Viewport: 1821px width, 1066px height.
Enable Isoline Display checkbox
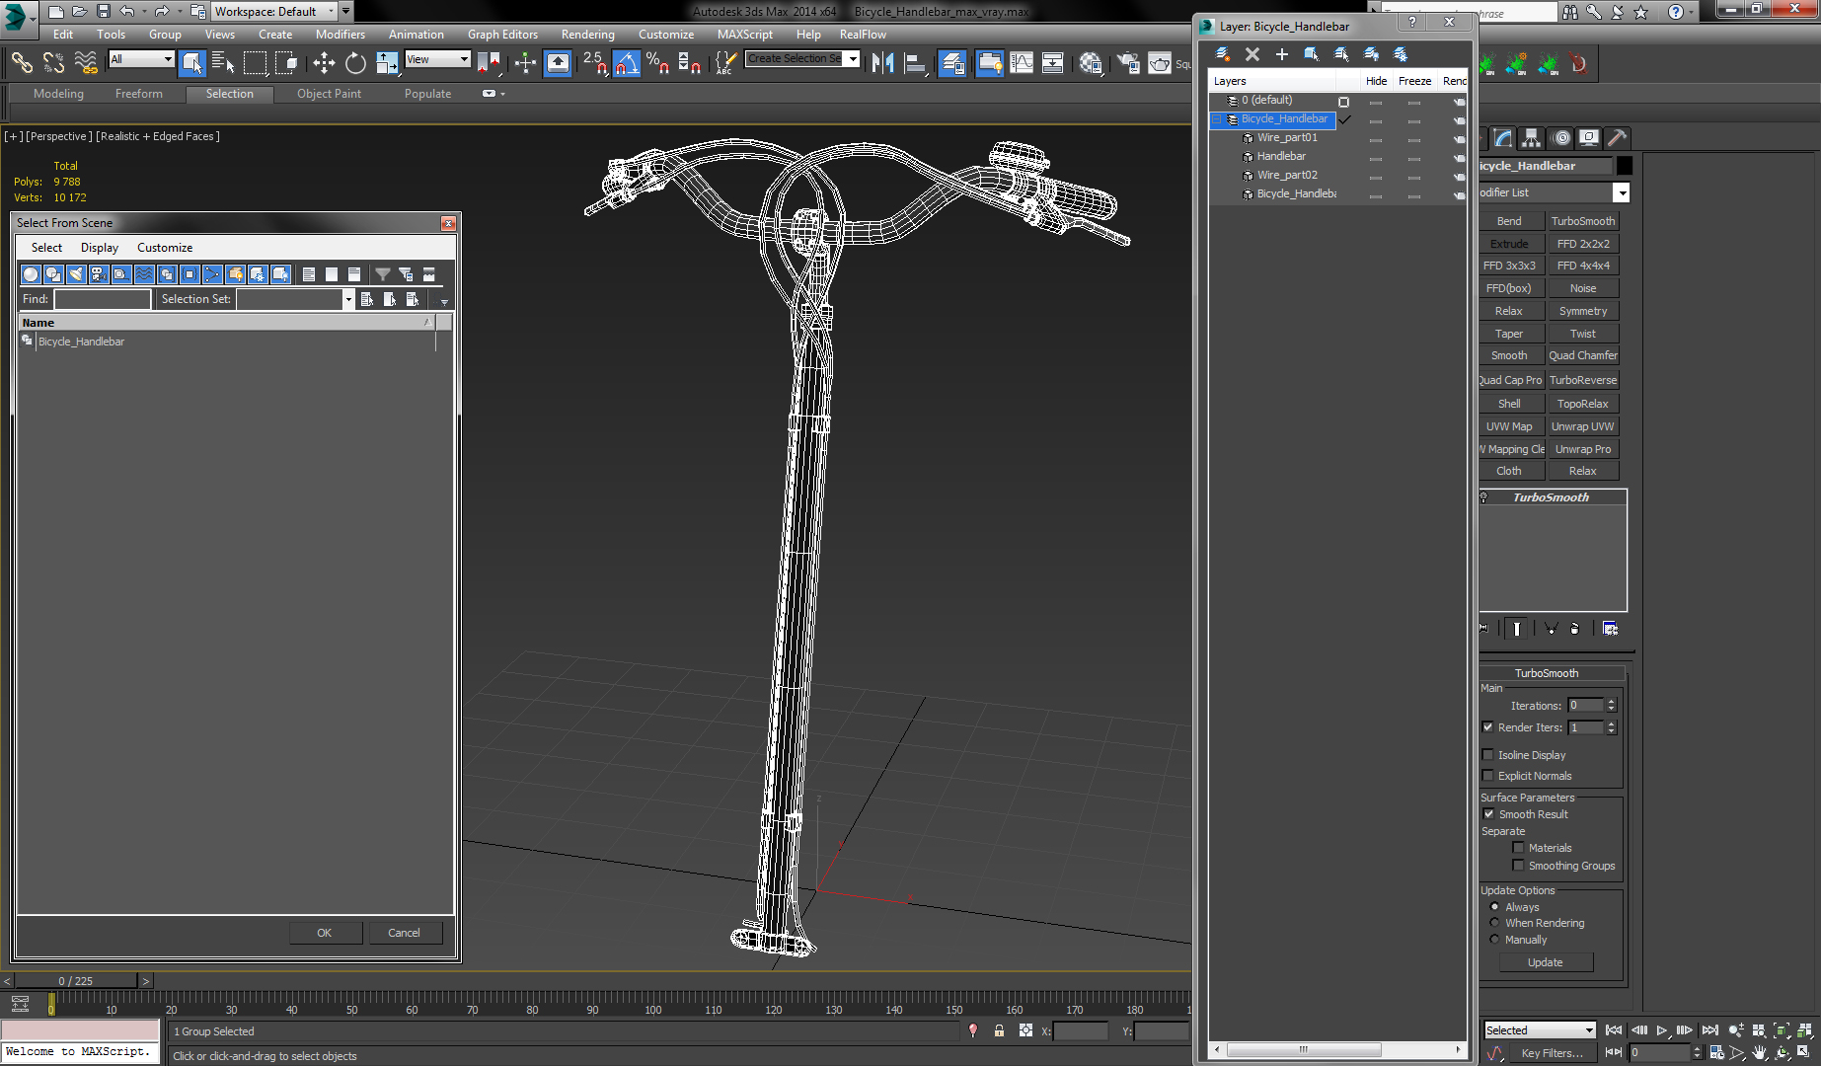click(1487, 755)
